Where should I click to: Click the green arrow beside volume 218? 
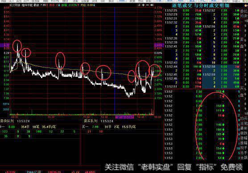[x=223, y=91]
